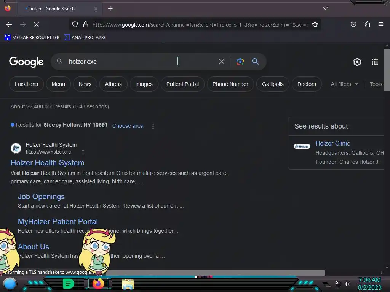This screenshot has height=292, width=390.
Task: Open the MyHolzer Patient Portal sitelink
Action: pyautogui.click(x=58, y=222)
